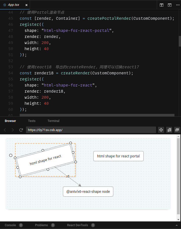The height and width of the screenshot is (229, 181).
Task: Switch to the Terminal tab
Action: pos(53,121)
